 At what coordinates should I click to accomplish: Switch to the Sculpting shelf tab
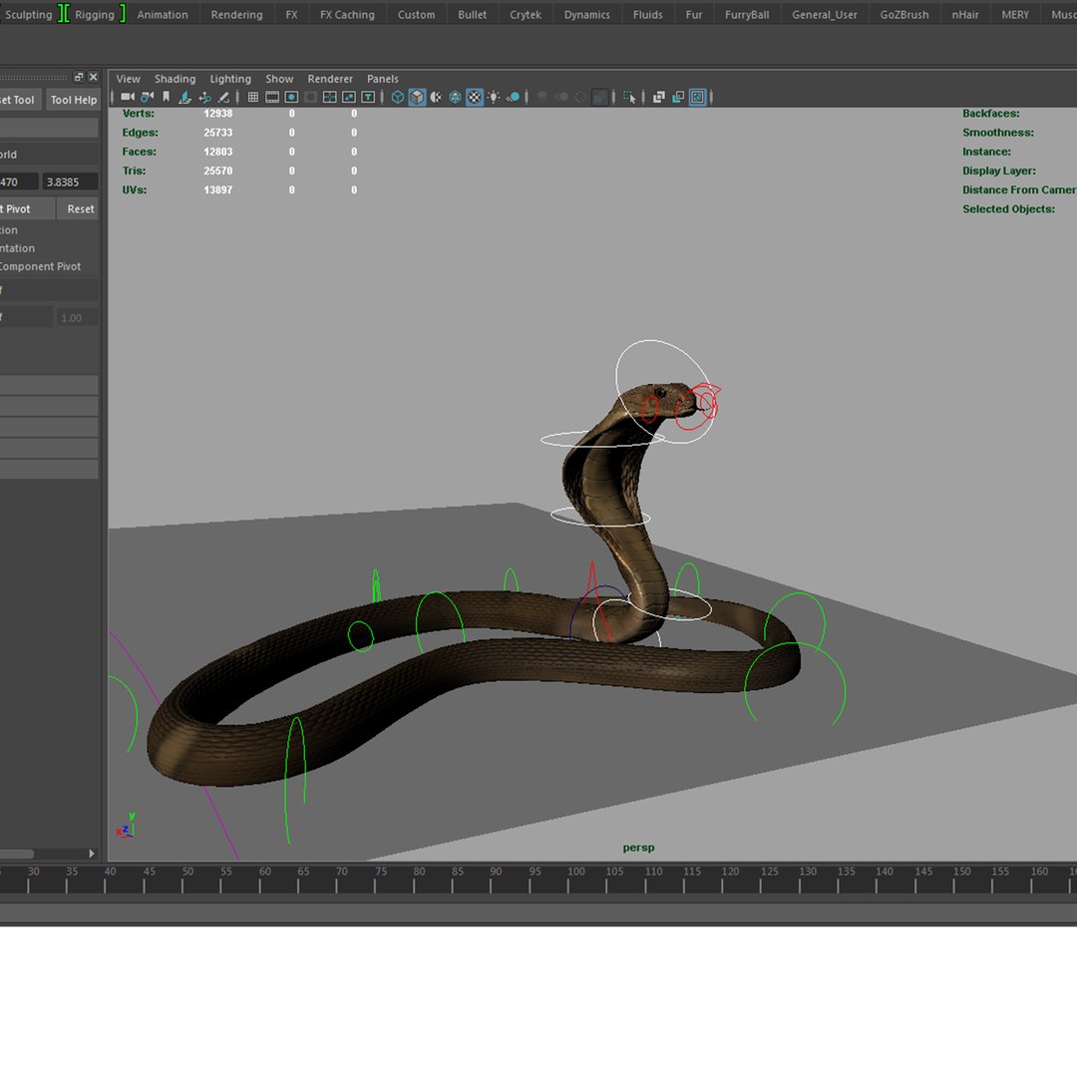pos(28,14)
